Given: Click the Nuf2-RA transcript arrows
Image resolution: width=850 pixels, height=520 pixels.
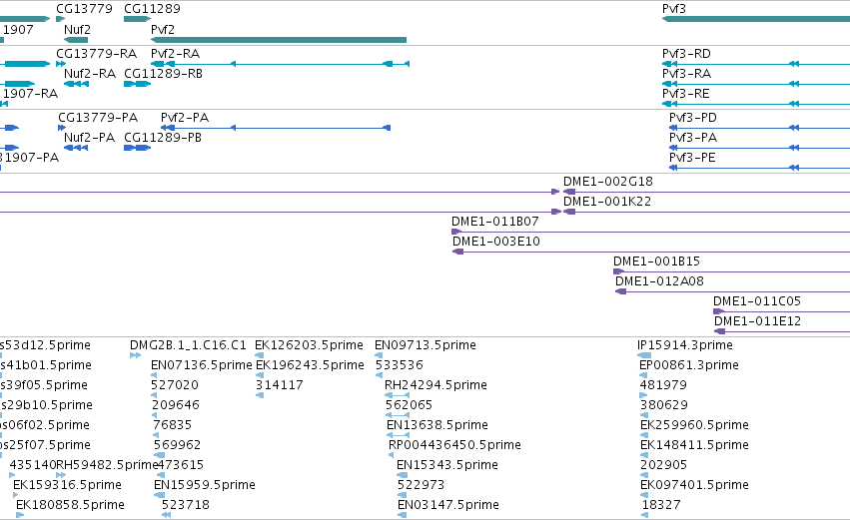Looking at the screenshot, I should click(x=76, y=84).
